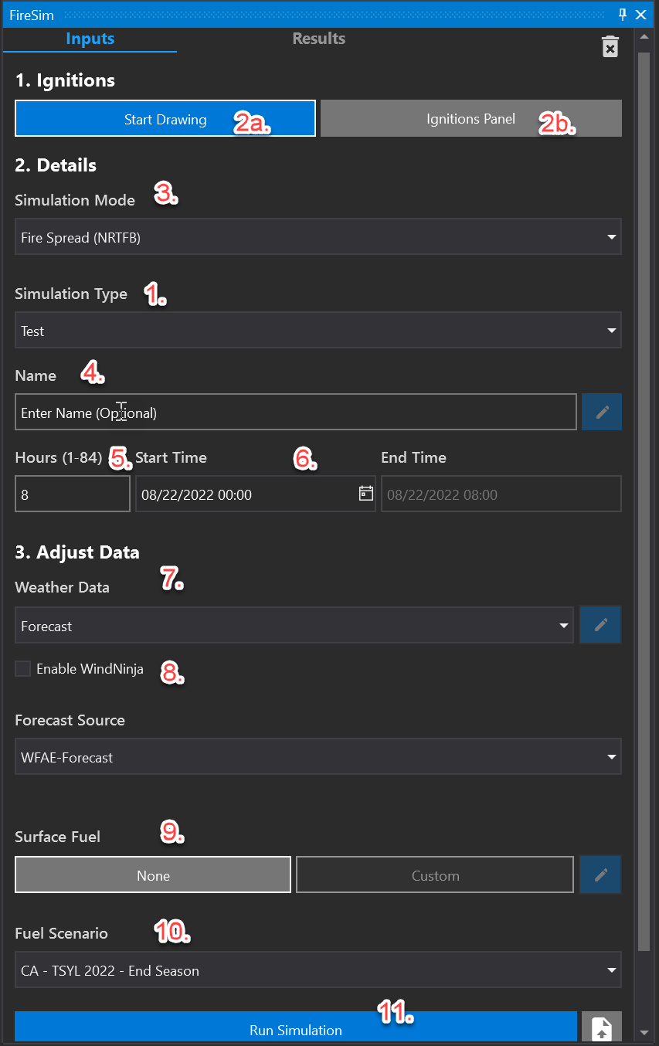The image size is (659, 1046).
Task: Expand the Simulation Type dropdown
Action: (318, 331)
